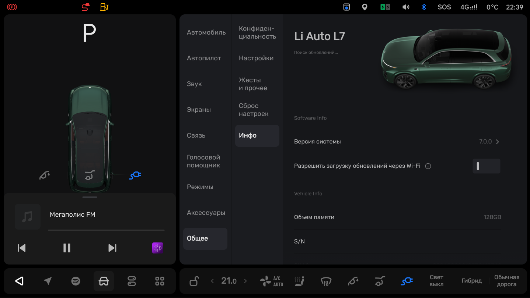
Task: Open the all apps grid
Action: (160, 281)
